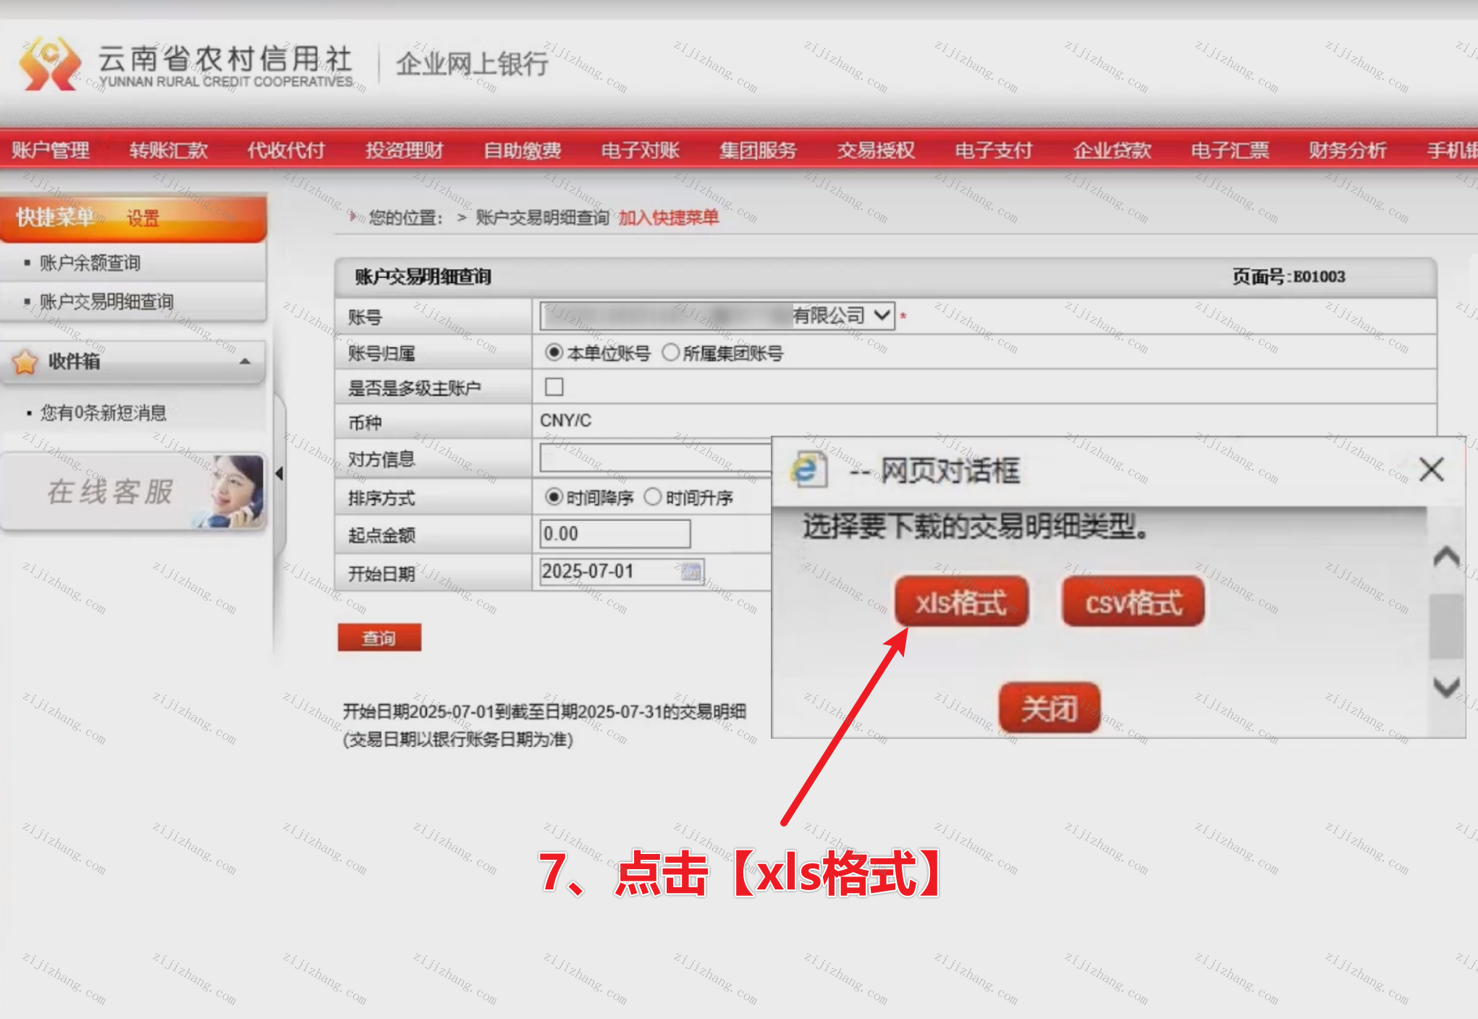This screenshot has height=1019, width=1478.
Task: Close the web dialog with X
Action: pyautogui.click(x=1431, y=470)
